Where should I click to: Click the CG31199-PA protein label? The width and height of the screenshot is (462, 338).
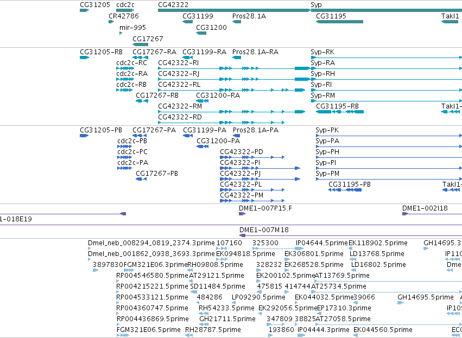(x=205, y=130)
